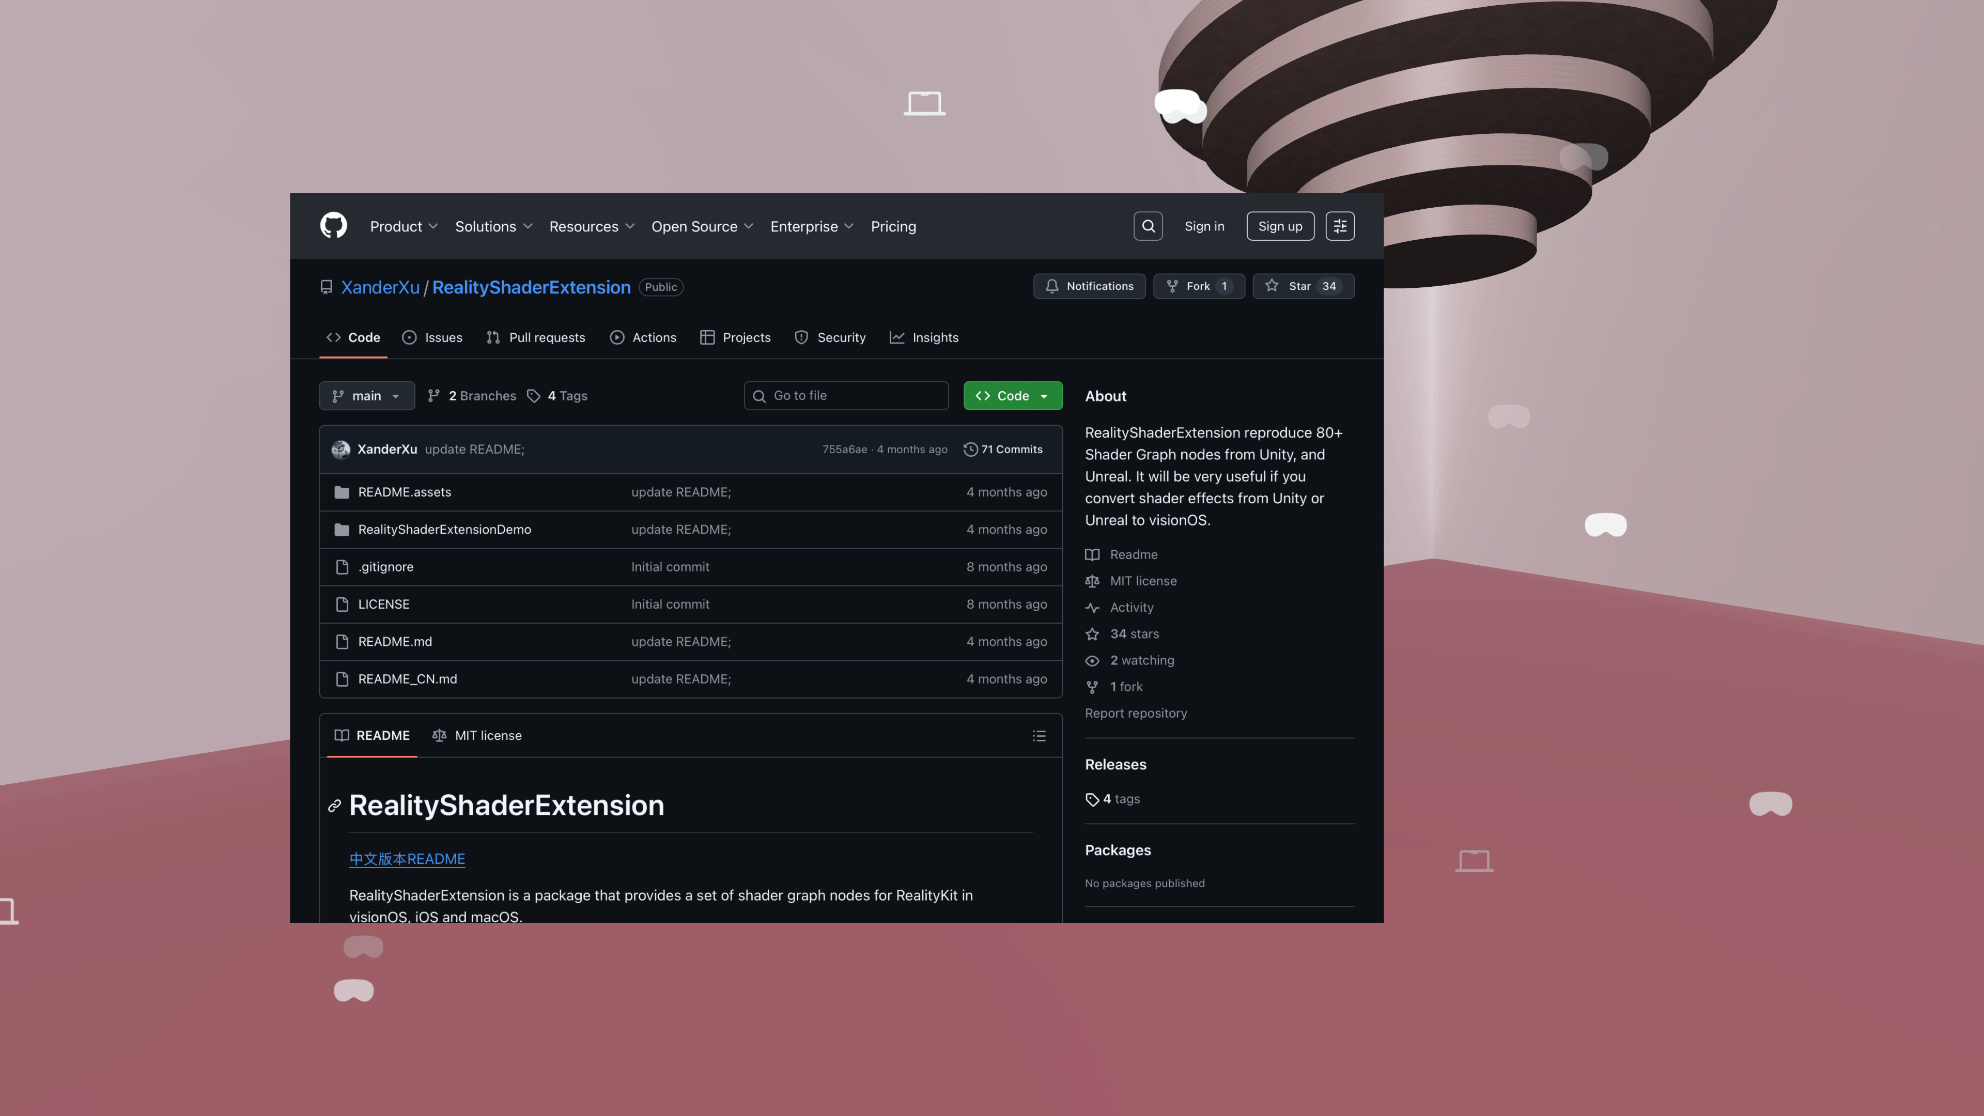
Task: Click the "Releases" heading in sidebar
Action: pos(1115,765)
